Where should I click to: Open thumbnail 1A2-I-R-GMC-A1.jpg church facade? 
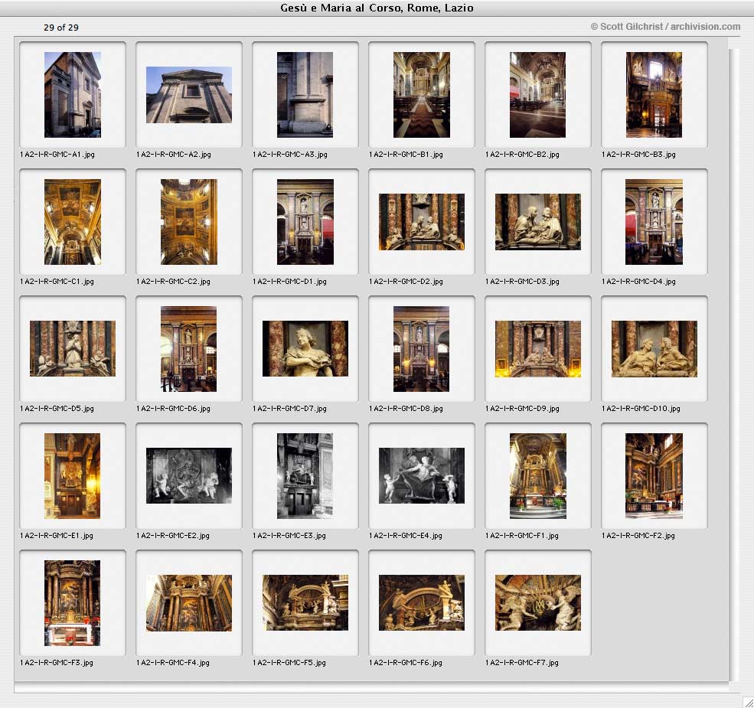[73, 95]
